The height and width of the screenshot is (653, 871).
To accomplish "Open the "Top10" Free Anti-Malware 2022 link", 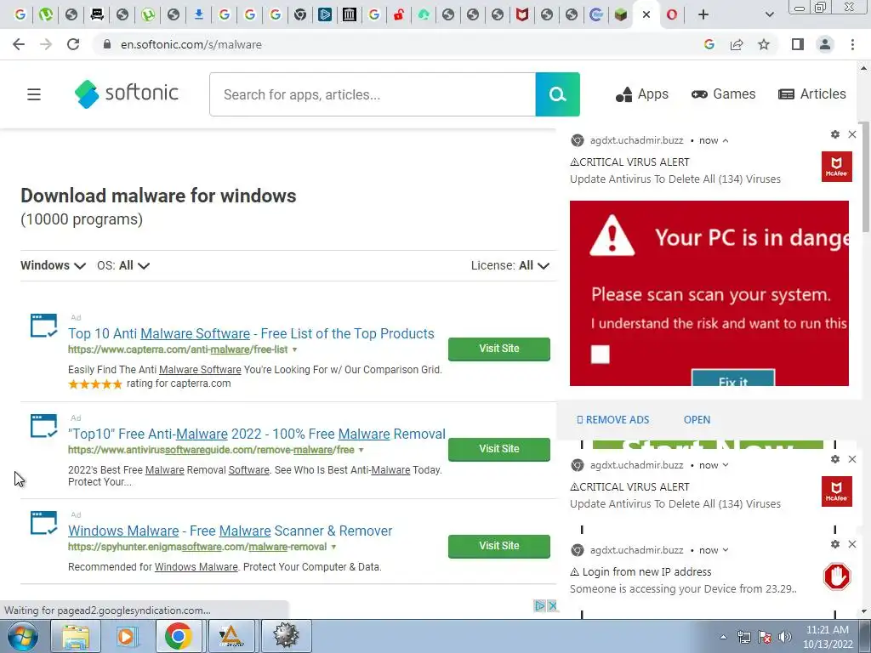I will 257,434.
